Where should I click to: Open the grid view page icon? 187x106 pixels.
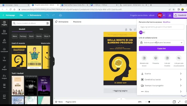pyautogui.click(x=174, y=102)
